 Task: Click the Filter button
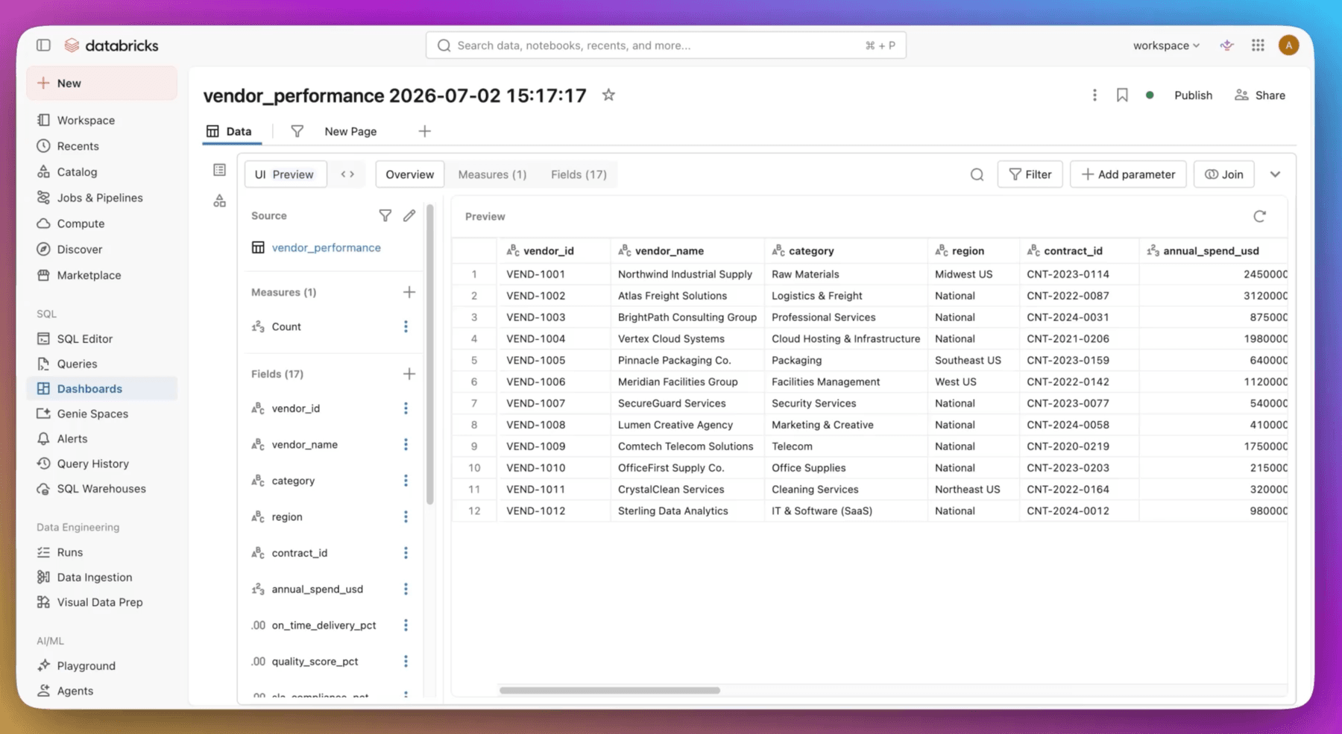[1030, 174]
